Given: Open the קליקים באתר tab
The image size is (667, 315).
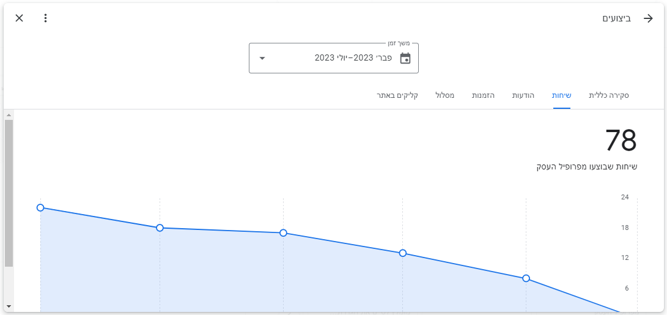Looking at the screenshot, I should (397, 96).
